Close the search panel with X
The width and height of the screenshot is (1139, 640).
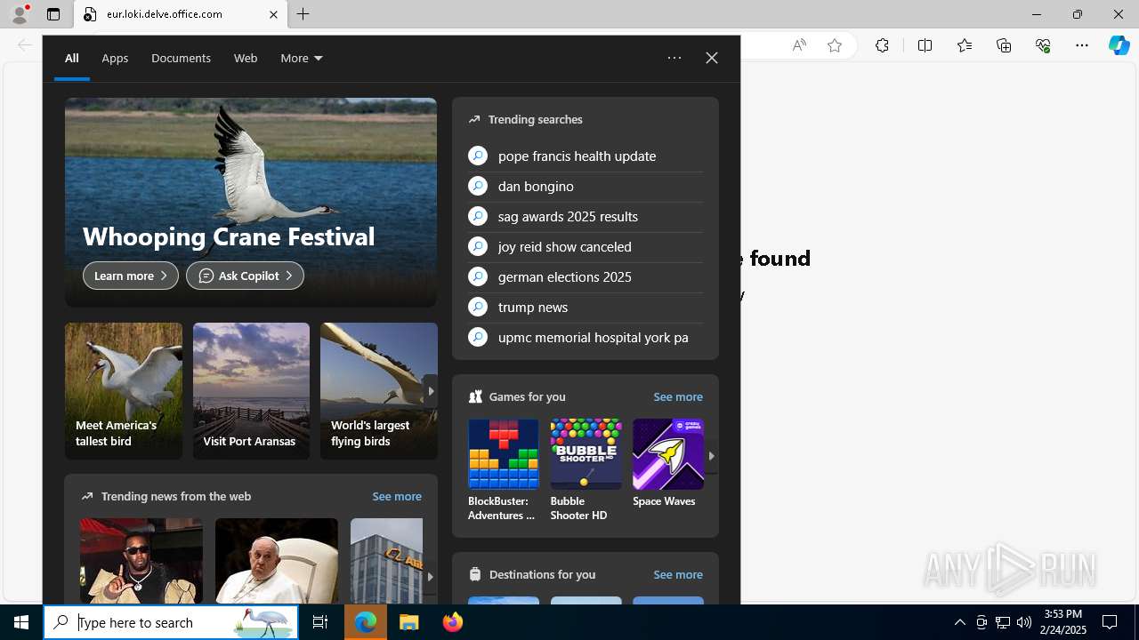click(x=712, y=58)
